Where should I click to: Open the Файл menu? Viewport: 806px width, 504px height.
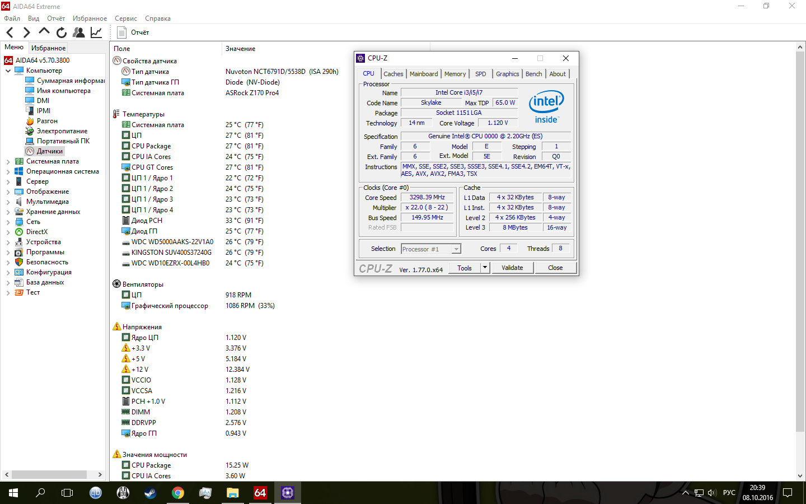[12, 18]
